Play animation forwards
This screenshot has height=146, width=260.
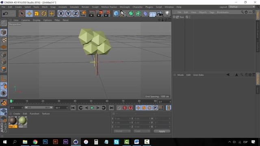pyautogui.click(x=92, y=108)
